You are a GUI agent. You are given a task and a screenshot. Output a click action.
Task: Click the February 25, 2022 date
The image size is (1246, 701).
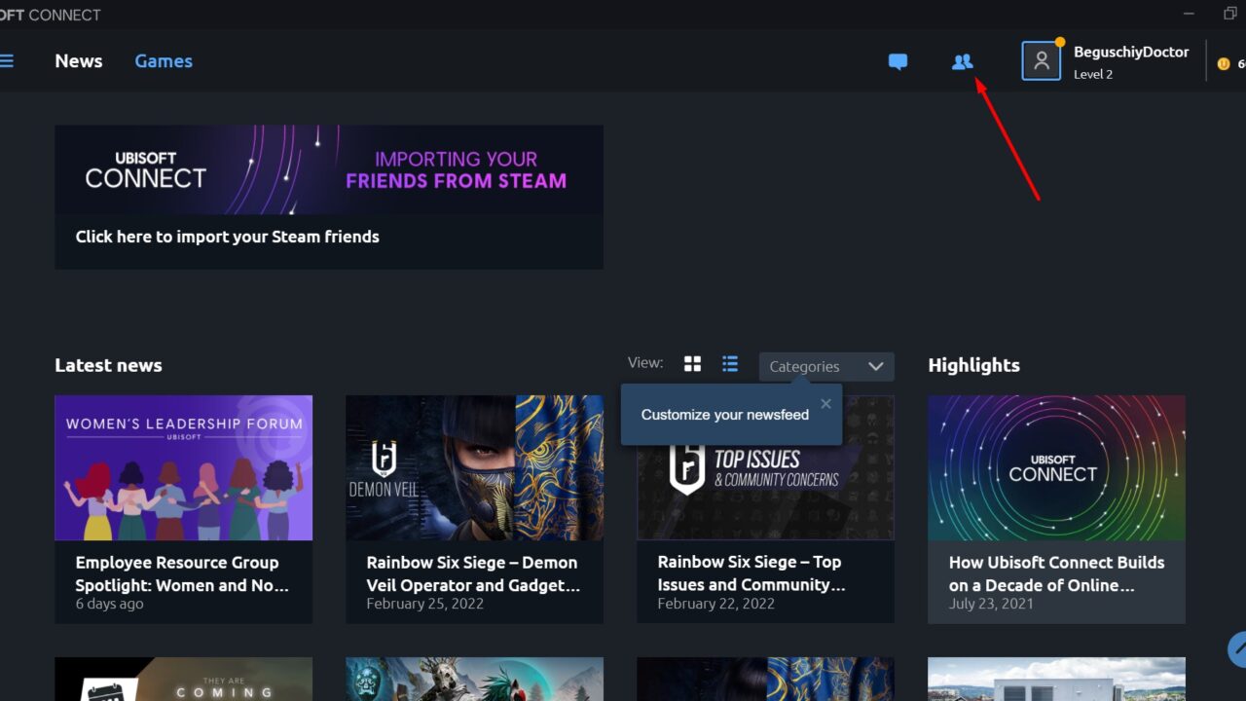424,604
